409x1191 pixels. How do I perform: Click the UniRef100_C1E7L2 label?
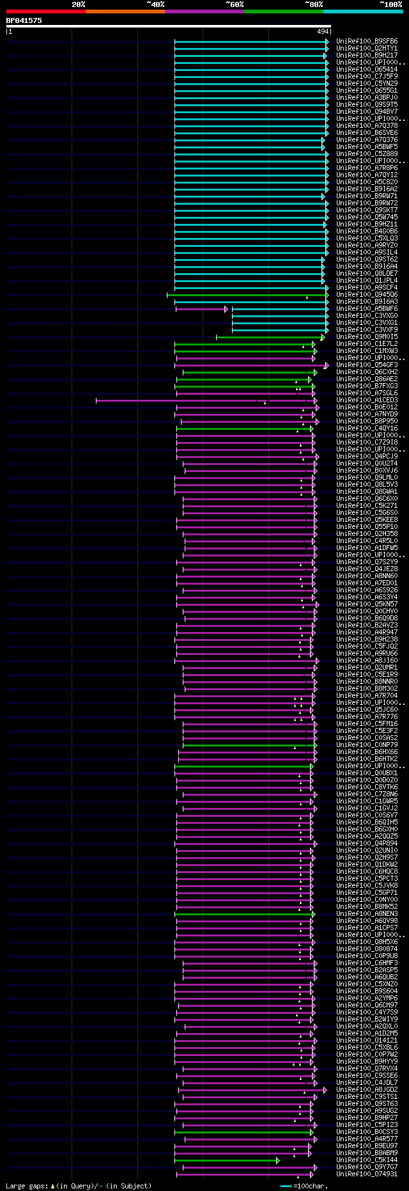point(367,344)
